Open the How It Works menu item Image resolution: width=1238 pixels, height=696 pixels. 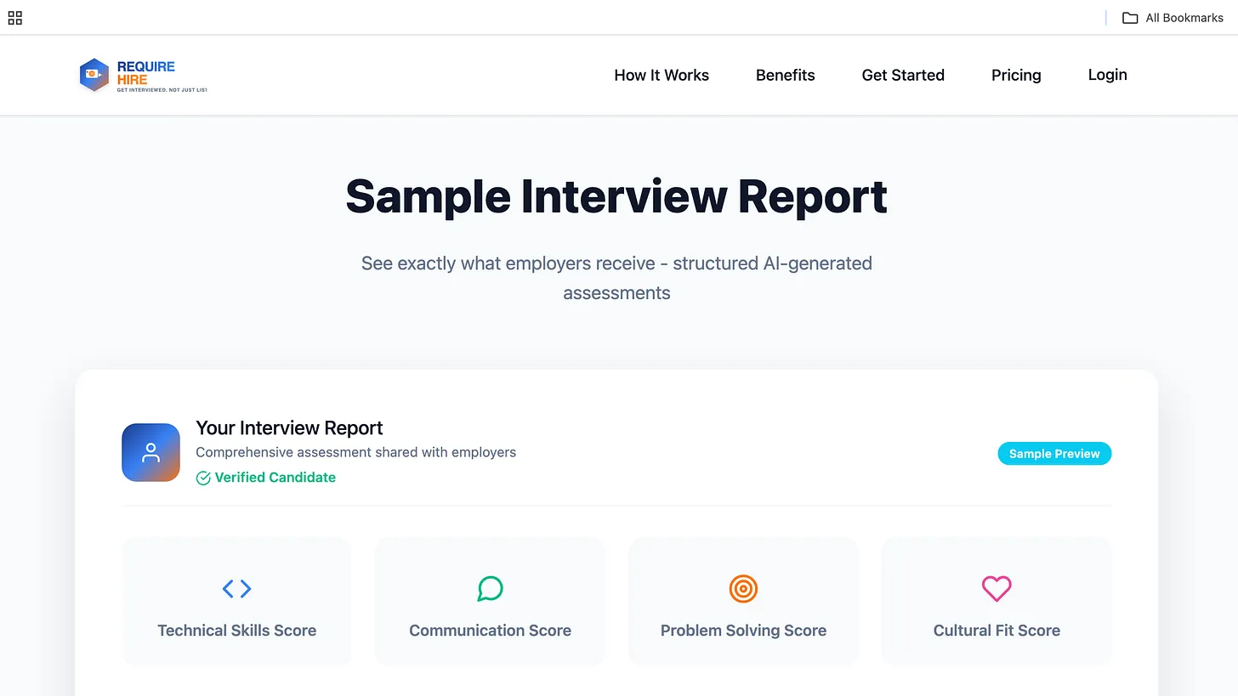pyautogui.click(x=662, y=75)
